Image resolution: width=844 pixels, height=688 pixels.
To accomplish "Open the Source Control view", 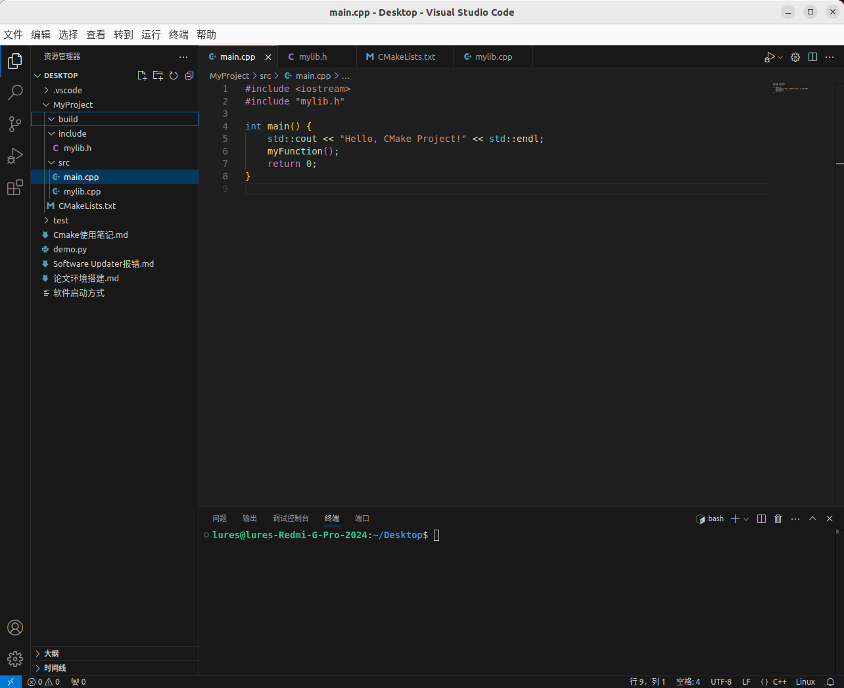I will (15, 124).
